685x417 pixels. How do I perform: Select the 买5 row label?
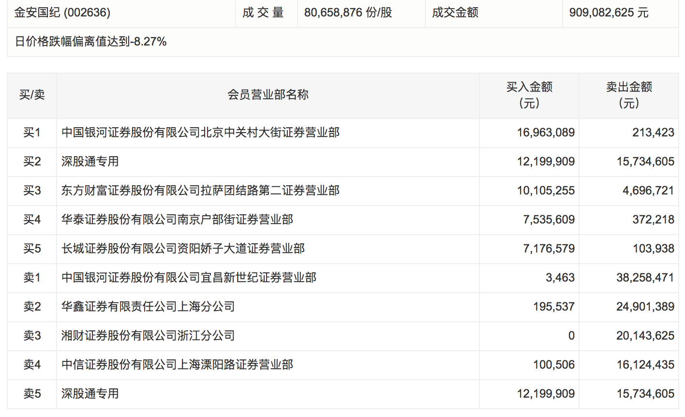[x=32, y=249]
